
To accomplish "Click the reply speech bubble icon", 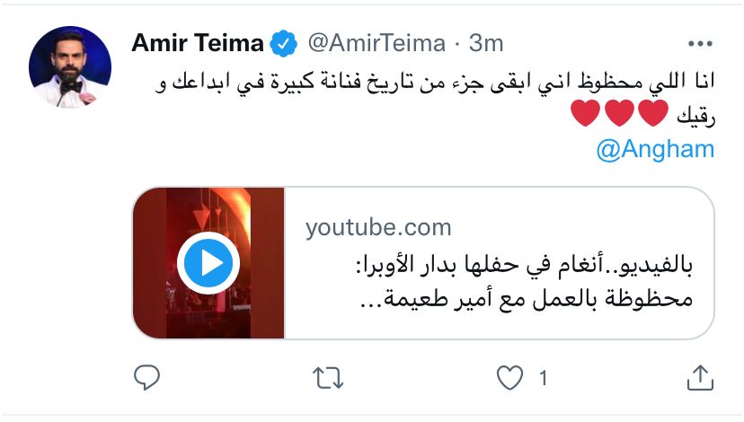I will (x=146, y=380).
